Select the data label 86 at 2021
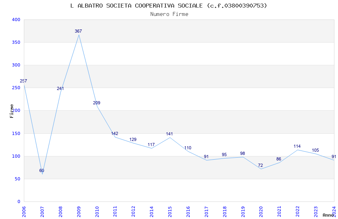Image resolution: width=338 pixels, height=219 pixels. pos(279,159)
